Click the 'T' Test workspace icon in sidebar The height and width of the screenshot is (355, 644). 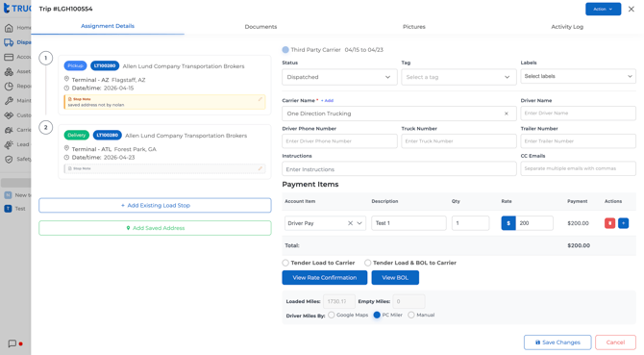(x=8, y=209)
